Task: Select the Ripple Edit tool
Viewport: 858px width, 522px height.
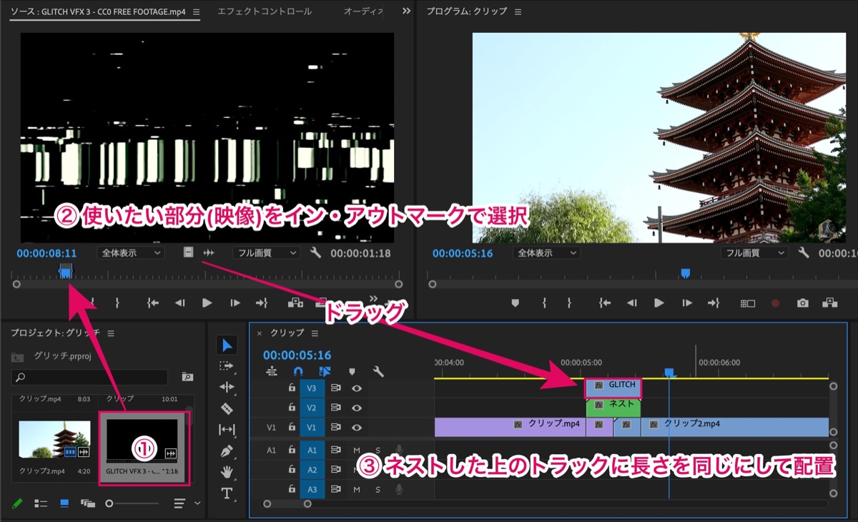Action: point(227,387)
